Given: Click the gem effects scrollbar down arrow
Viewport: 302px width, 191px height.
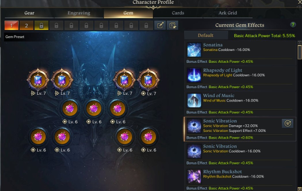Looking at the screenshot, I should click(300, 189).
